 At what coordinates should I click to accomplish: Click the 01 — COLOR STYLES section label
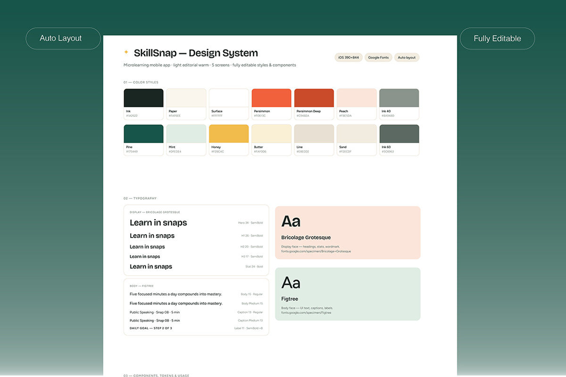pos(141,82)
